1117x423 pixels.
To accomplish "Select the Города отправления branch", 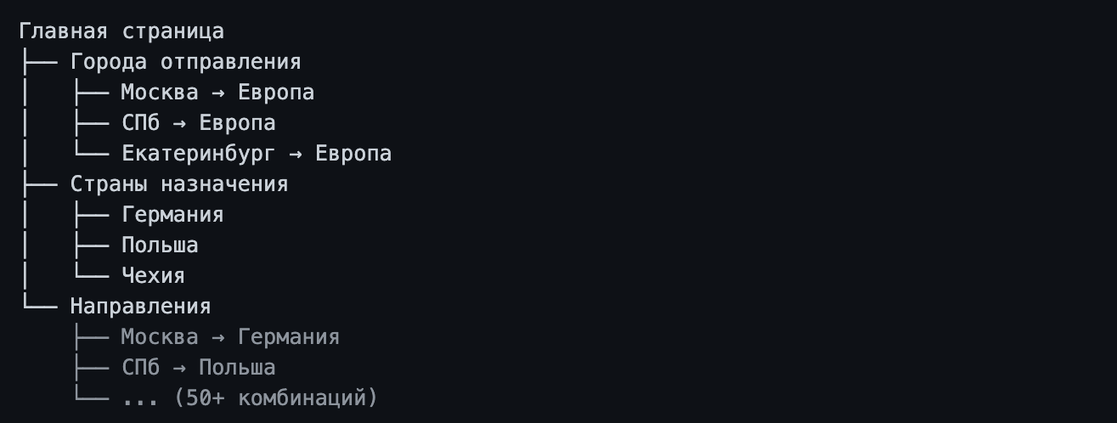I will coord(185,62).
